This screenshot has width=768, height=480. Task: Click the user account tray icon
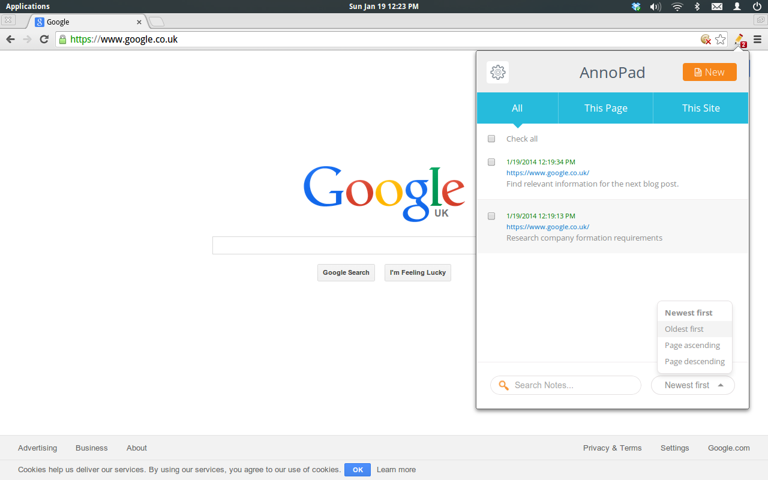pos(737,7)
